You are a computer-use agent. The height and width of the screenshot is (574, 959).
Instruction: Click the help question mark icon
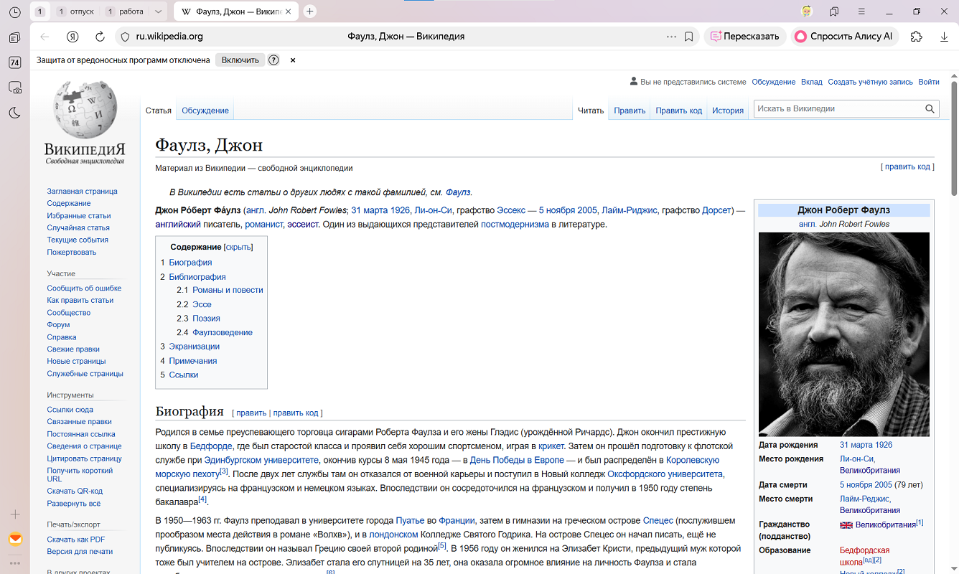coord(273,60)
